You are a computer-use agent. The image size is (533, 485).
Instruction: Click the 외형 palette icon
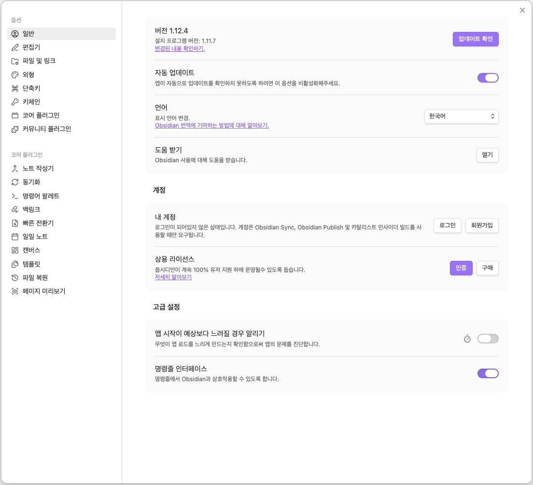(x=15, y=75)
